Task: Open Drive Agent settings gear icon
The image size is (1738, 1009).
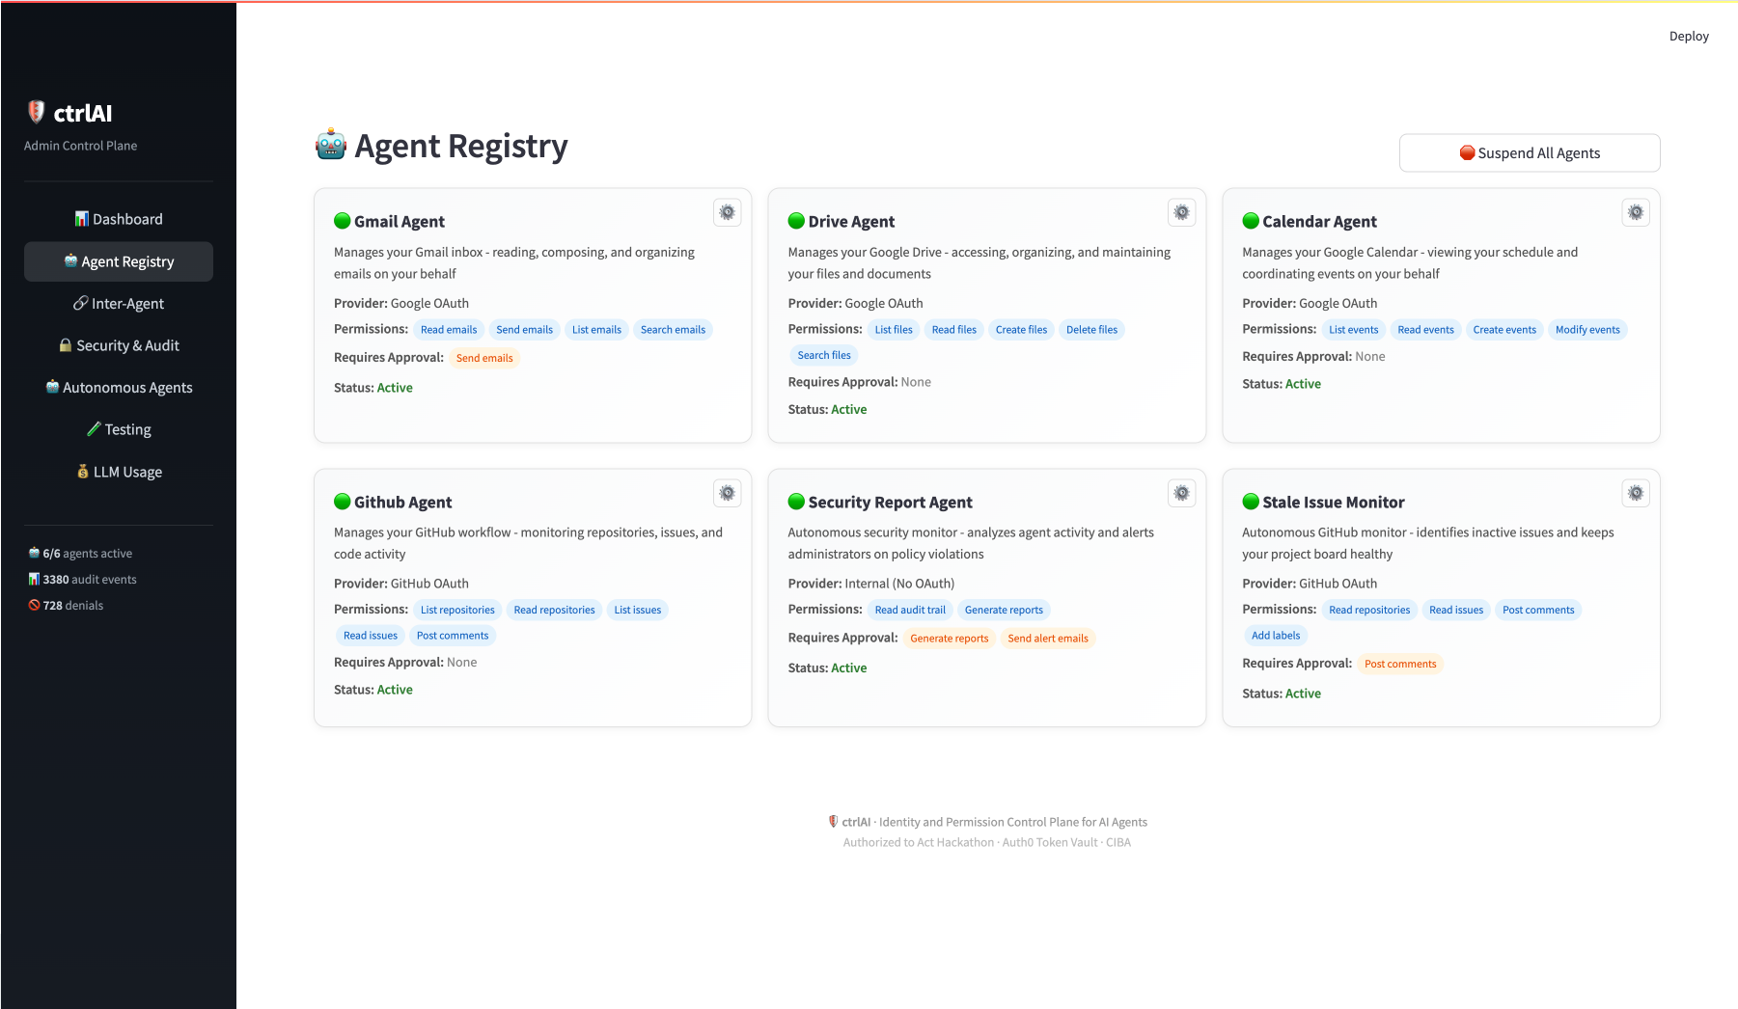Action: (x=1181, y=212)
